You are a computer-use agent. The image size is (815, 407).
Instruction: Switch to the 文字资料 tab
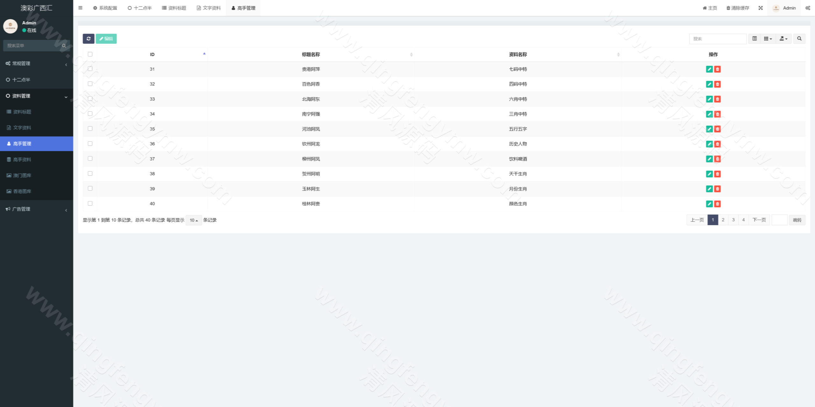[x=209, y=8]
